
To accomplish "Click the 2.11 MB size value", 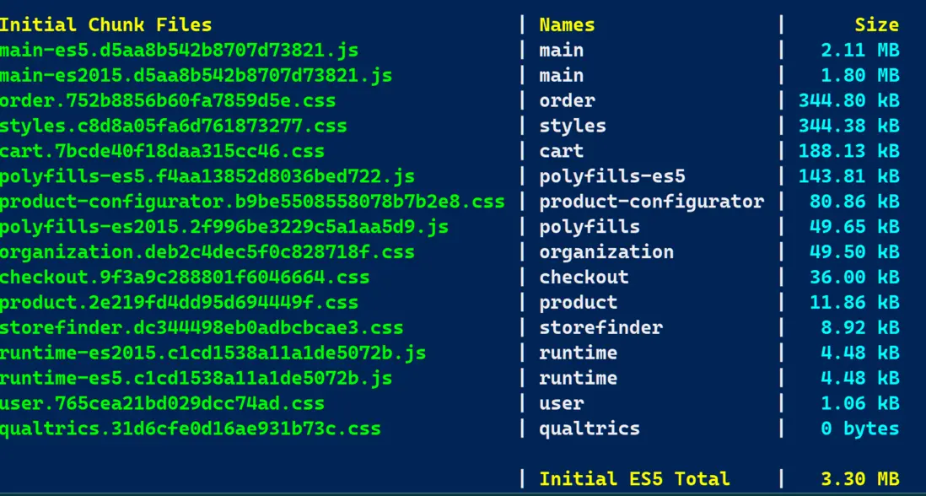I will pyautogui.click(x=859, y=51).
